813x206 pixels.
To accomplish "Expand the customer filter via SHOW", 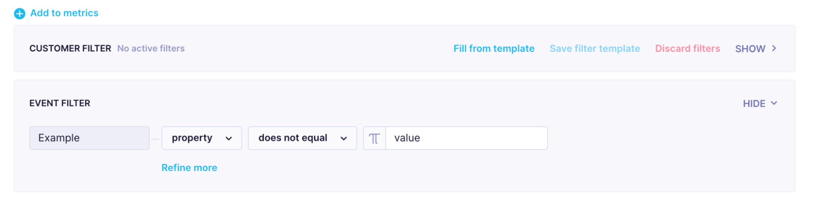I will pyautogui.click(x=750, y=49).
